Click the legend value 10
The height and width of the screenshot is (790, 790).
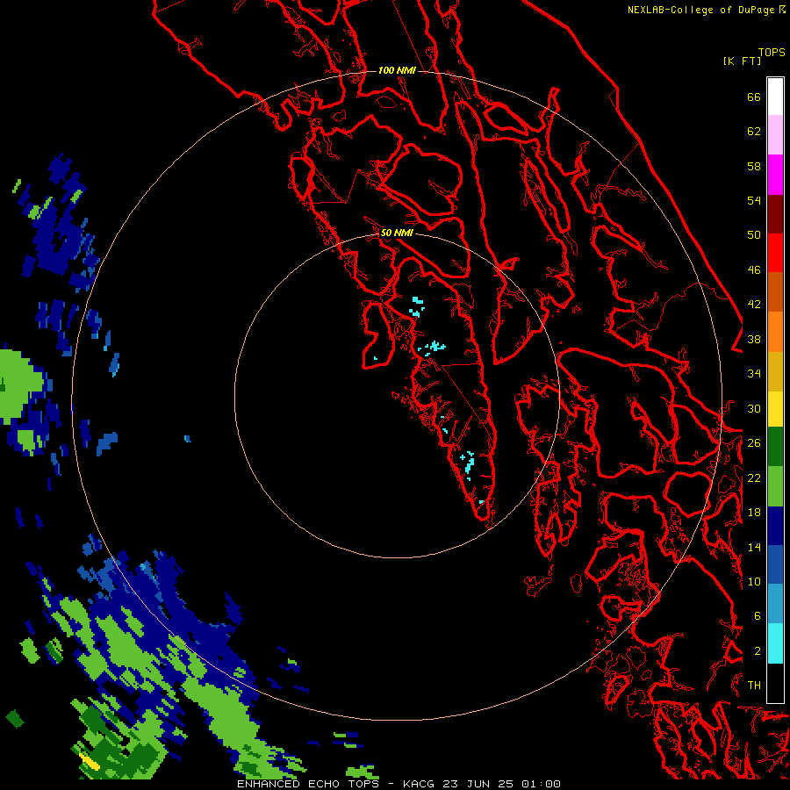(x=754, y=581)
